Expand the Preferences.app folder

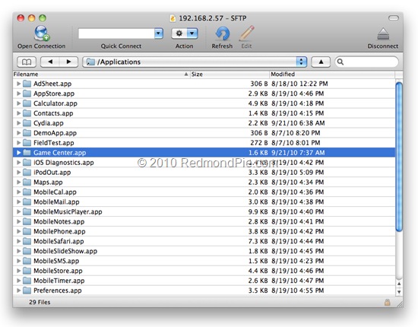18,290
